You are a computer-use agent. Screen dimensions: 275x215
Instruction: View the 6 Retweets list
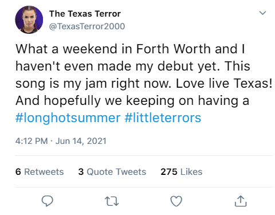pos(40,171)
